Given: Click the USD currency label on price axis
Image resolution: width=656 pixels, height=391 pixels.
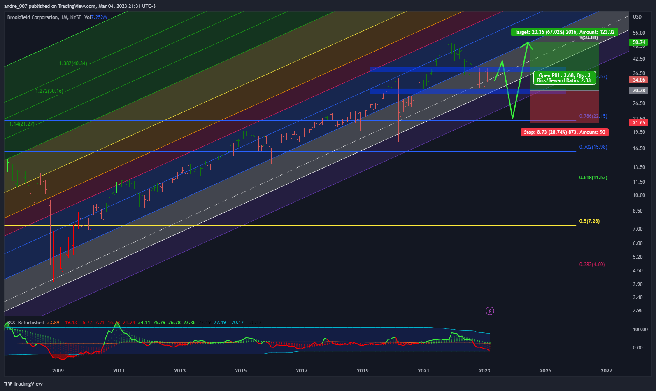Looking at the screenshot, I should (637, 17).
